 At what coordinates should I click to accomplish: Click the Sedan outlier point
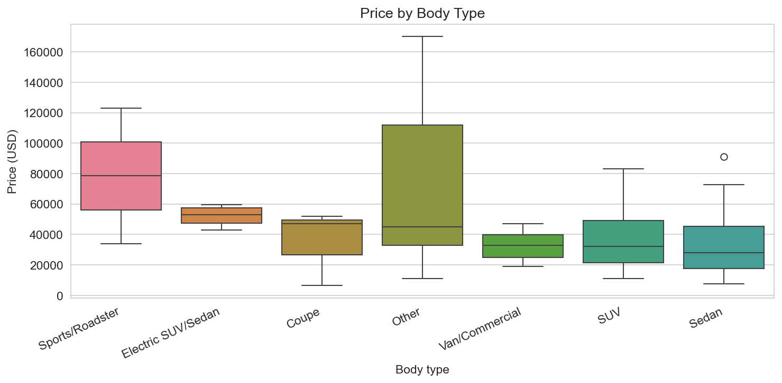point(724,157)
